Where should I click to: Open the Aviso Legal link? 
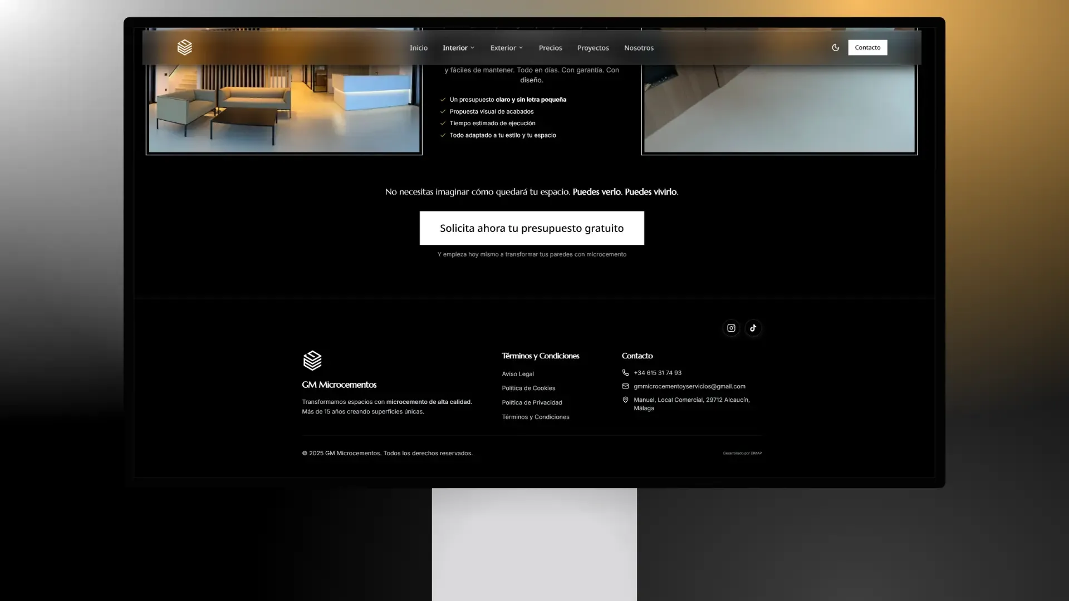[517, 373]
